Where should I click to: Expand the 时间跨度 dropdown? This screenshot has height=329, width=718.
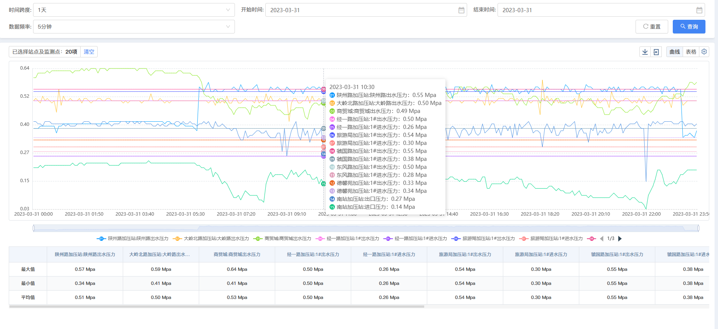tap(134, 10)
